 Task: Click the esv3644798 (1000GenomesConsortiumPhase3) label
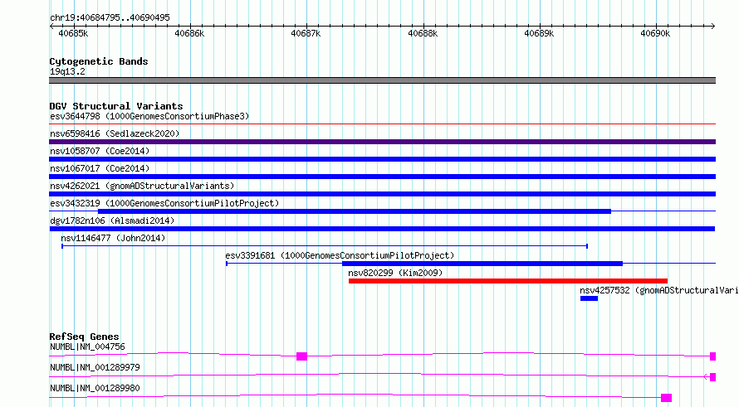(149, 116)
